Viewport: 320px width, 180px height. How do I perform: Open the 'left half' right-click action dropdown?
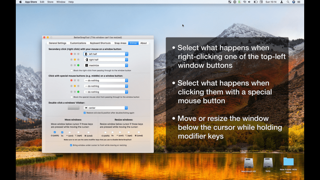point(106,54)
